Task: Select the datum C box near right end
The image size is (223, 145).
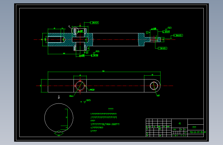Action: pos(147,33)
